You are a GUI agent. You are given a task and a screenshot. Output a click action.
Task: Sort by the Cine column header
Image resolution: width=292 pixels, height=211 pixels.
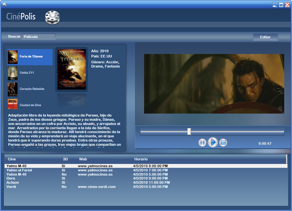click(x=12, y=159)
